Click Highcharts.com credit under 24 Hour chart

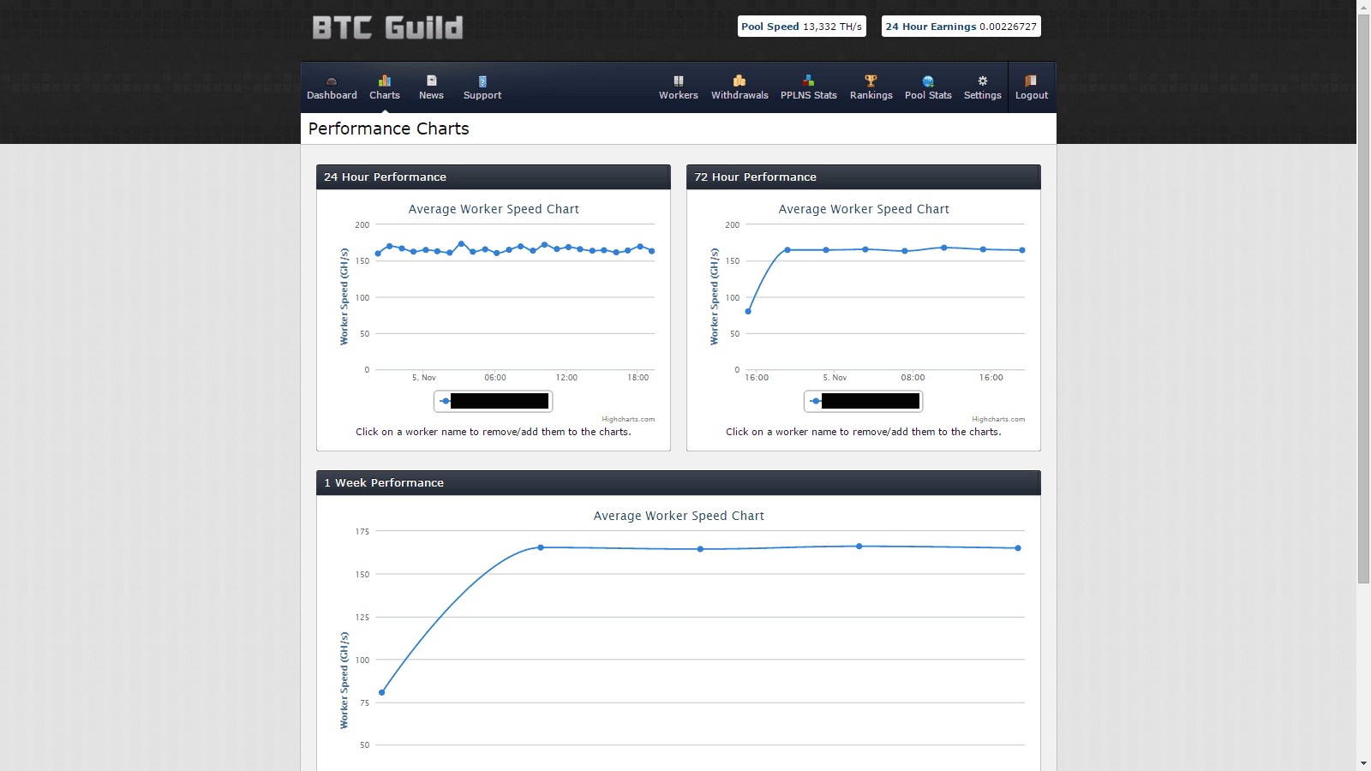628,419
